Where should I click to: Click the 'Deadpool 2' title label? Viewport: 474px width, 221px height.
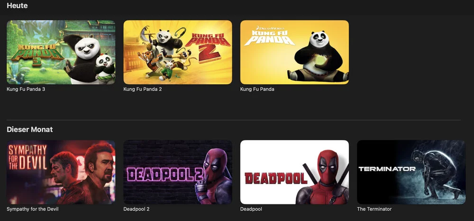coord(137,209)
